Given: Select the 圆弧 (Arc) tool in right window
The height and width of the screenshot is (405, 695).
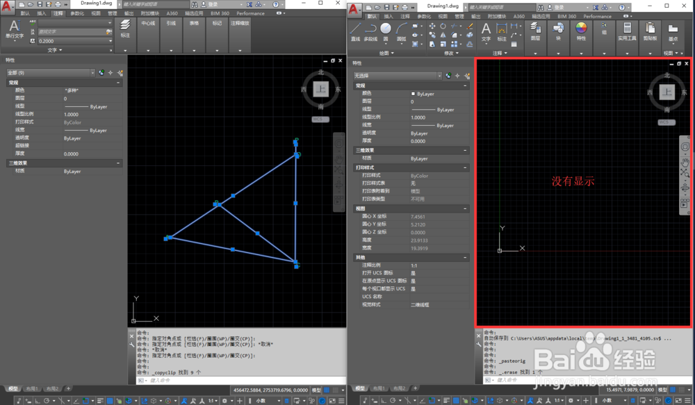Looking at the screenshot, I should [x=401, y=31].
